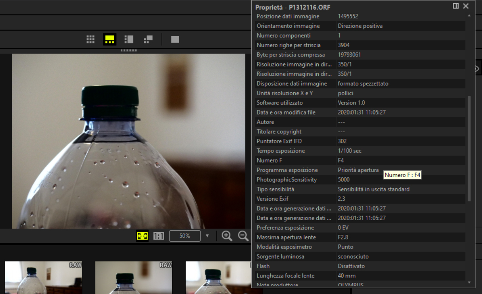Toggle 1:1 actual size view
This screenshot has width=482, height=294.
159,236
